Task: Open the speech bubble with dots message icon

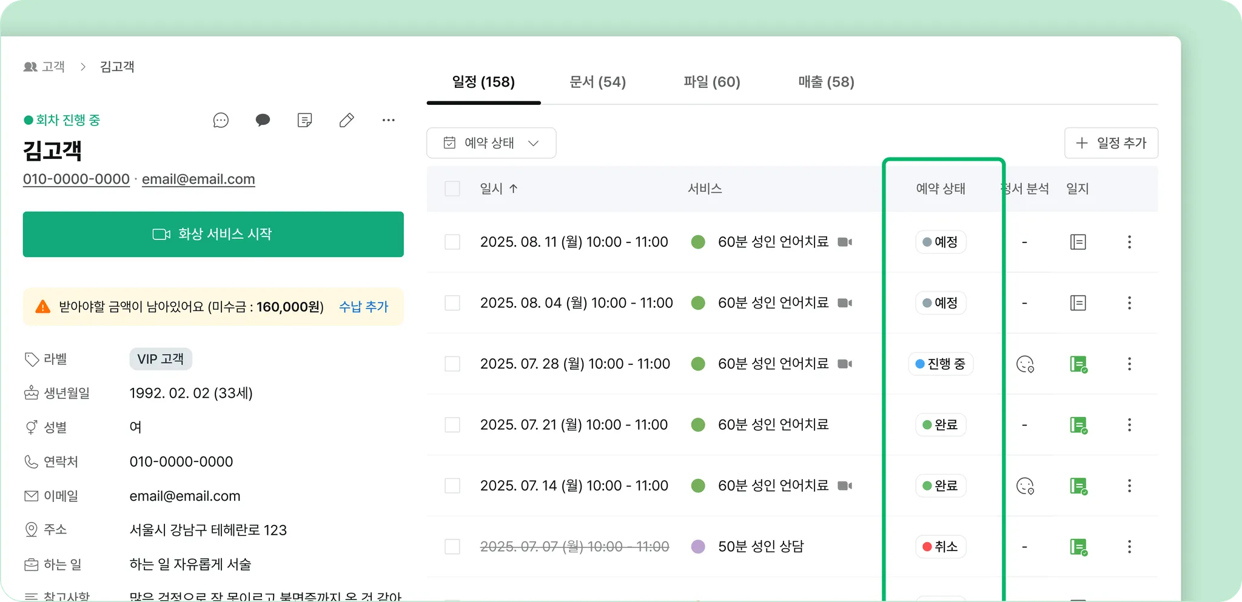Action: [221, 120]
